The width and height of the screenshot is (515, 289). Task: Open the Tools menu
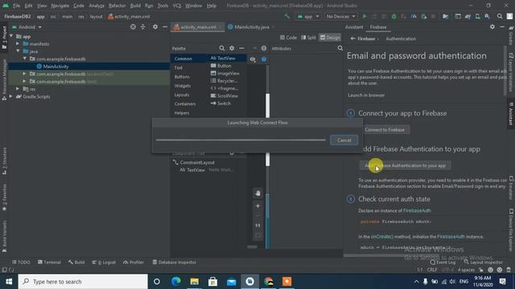point(163,6)
